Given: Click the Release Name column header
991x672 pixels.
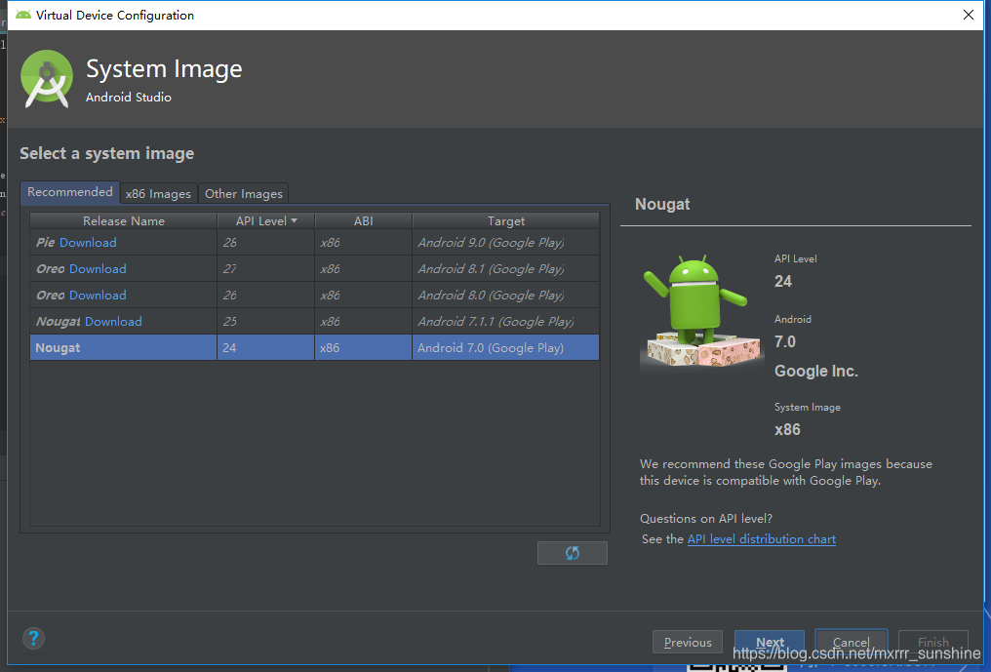Looking at the screenshot, I should (x=123, y=220).
